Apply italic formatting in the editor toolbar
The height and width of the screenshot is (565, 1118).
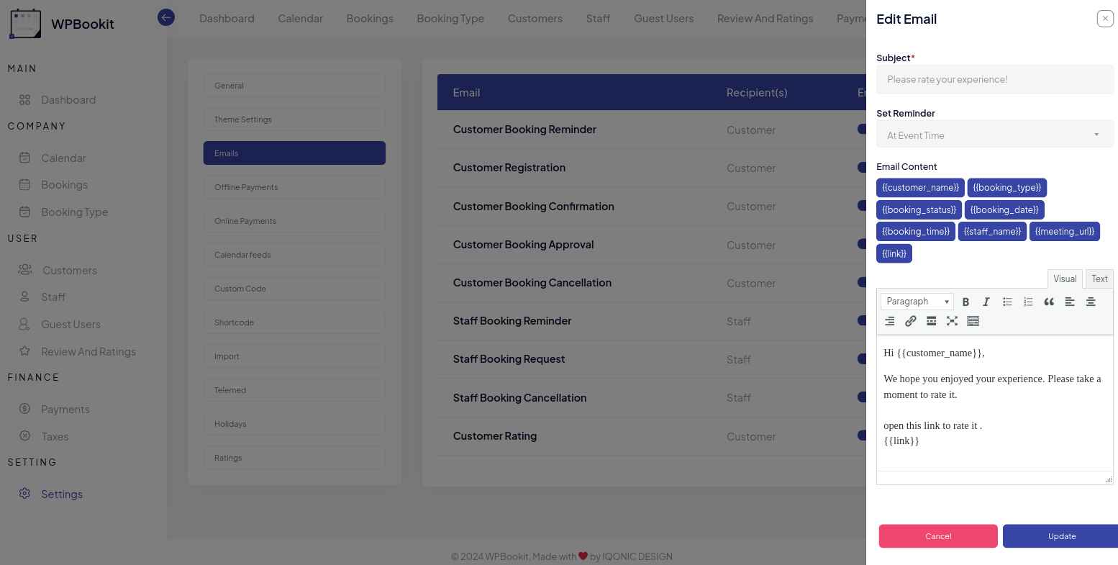tap(986, 302)
